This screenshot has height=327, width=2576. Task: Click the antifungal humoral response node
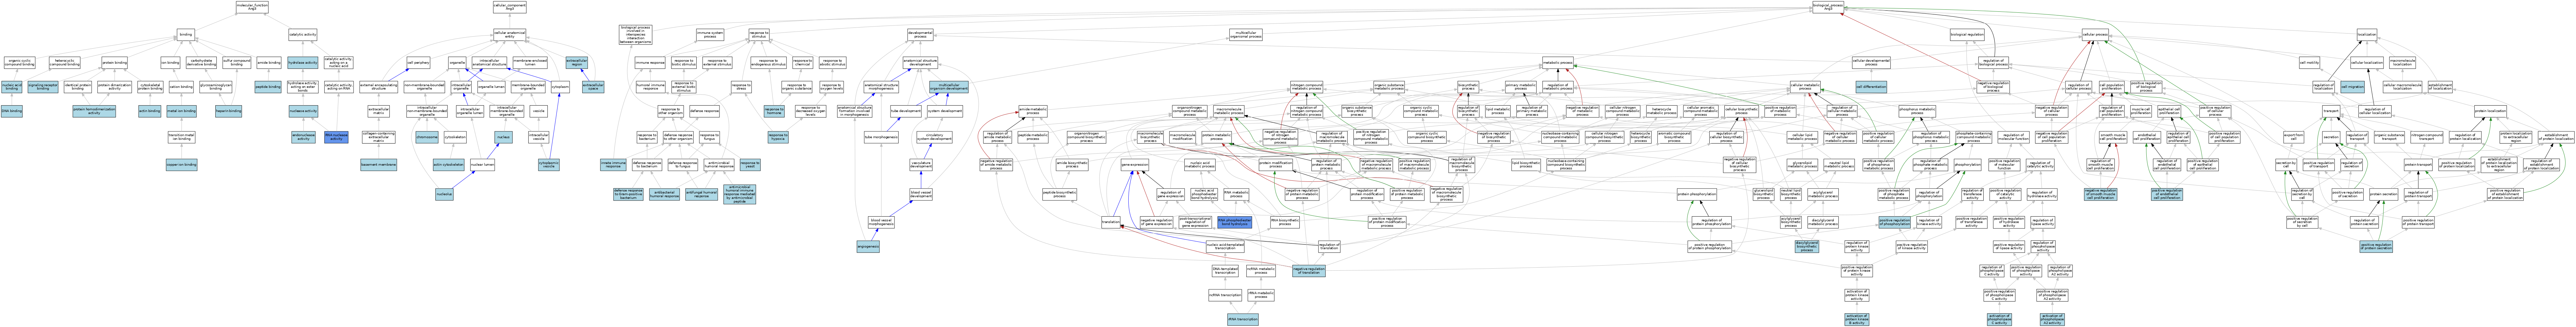click(702, 194)
